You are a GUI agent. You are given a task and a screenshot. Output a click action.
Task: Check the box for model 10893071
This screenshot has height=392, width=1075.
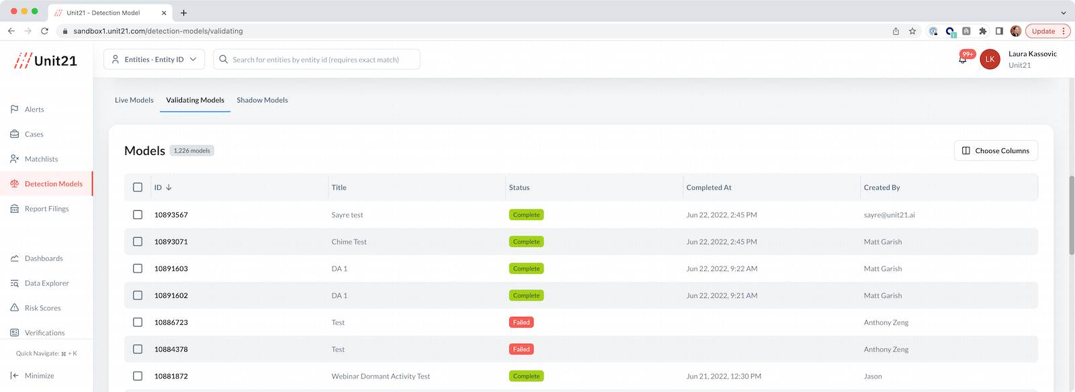138,242
